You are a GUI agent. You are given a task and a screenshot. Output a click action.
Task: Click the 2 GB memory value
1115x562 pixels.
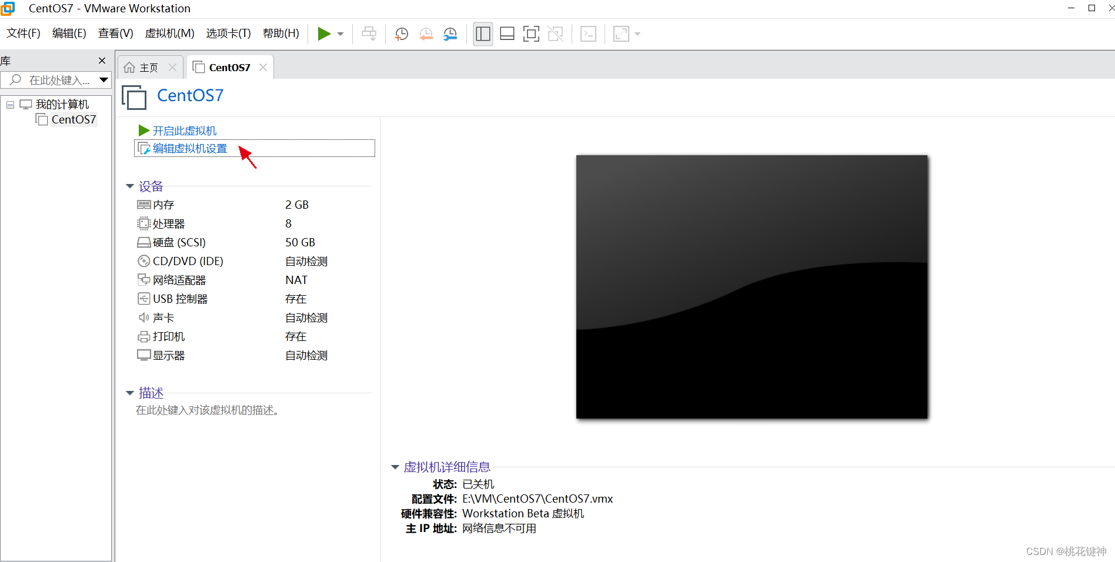point(297,205)
